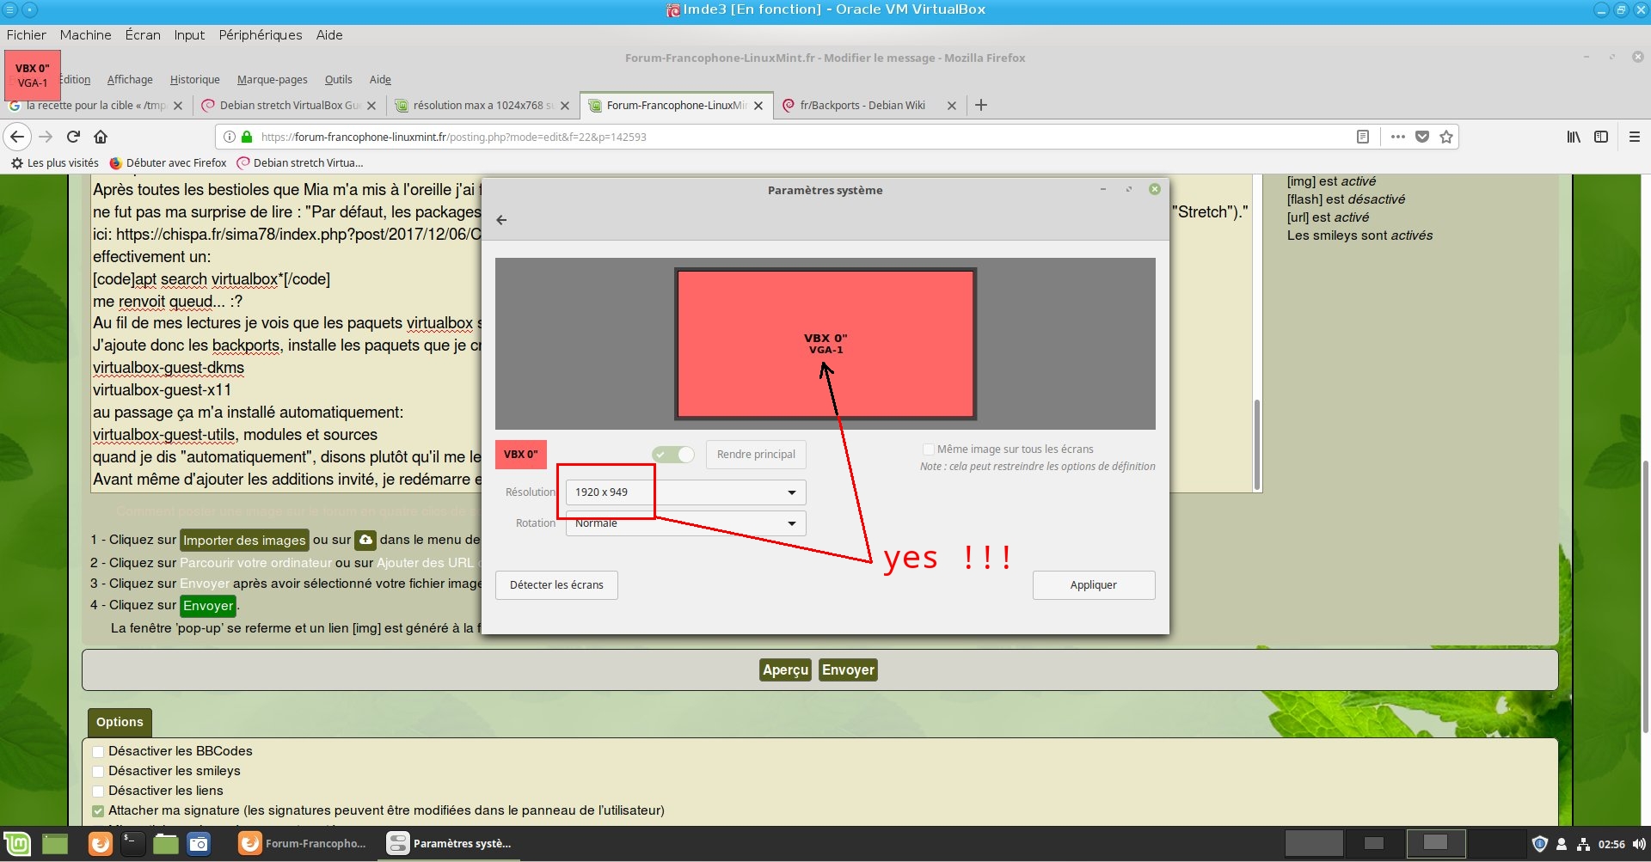The width and height of the screenshot is (1651, 862).
Task: Click the Détecter les écrans button
Action: [556, 585]
